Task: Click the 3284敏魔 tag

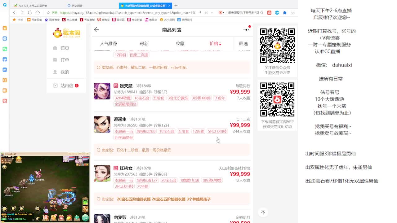Action: [123, 98]
